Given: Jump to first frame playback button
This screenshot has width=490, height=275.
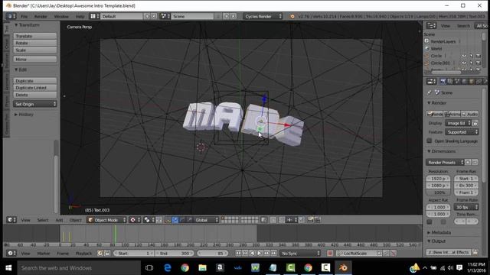Looking at the screenshot, I should (x=238, y=253).
